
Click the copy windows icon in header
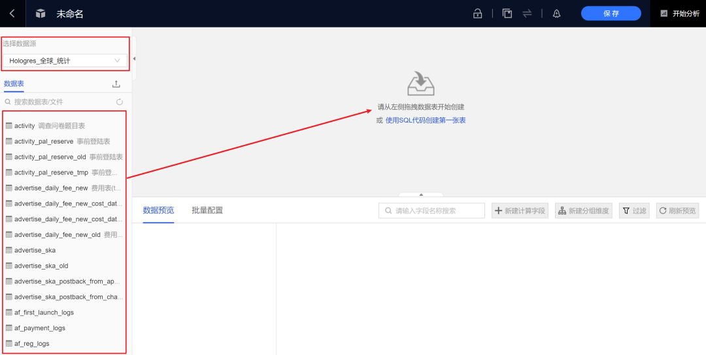[507, 14]
